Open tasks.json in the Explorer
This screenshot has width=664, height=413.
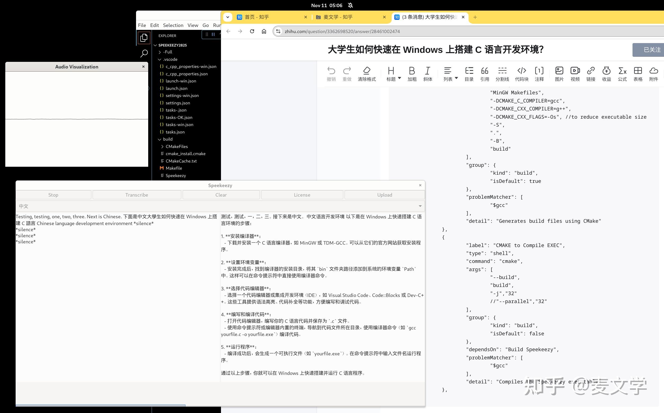tap(175, 132)
